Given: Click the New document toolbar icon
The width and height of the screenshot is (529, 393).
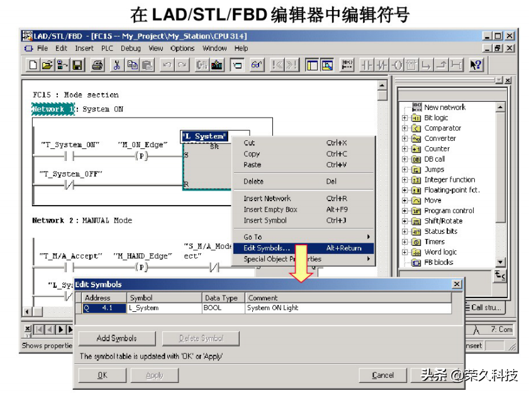Looking at the screenshot, I should (x=33, y=65).
